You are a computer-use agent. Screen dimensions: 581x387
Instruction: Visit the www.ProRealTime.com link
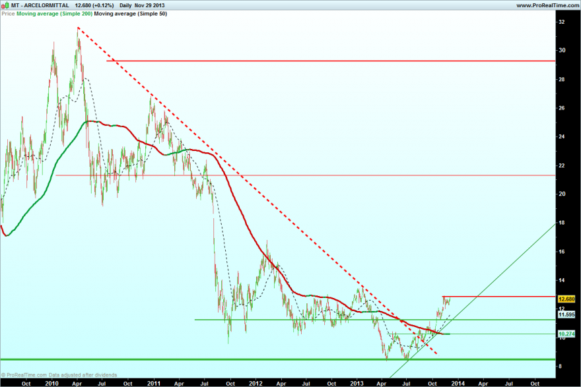click(x=547, y=5)
